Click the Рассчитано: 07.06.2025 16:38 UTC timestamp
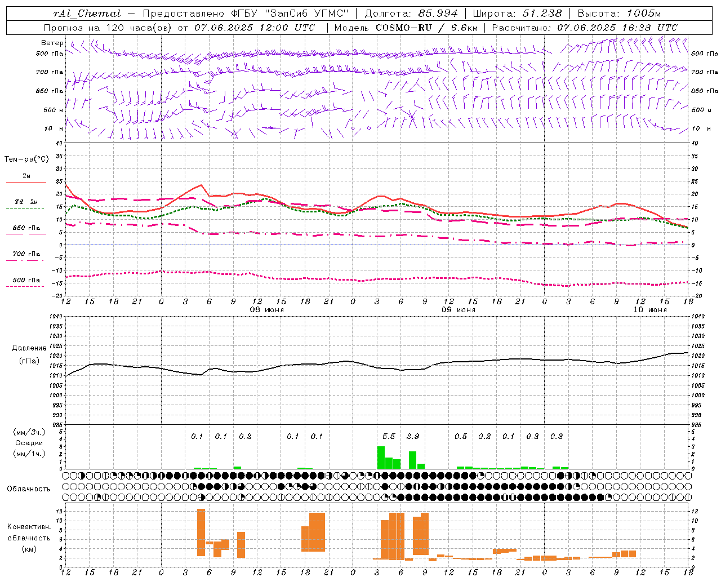 click(x=585, y=28)
